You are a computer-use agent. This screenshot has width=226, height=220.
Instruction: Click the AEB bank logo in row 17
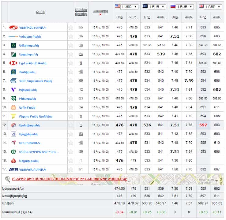click(x=13, y=170)
